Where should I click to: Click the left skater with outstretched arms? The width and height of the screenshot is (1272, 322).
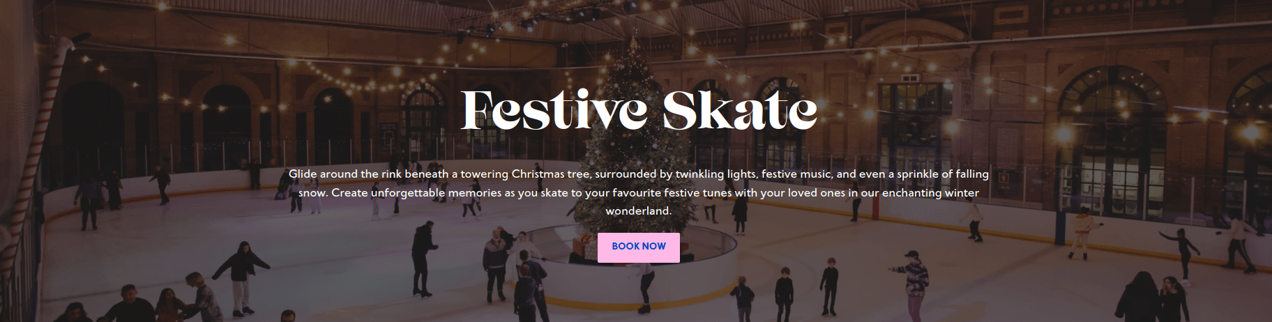point(241,275)
